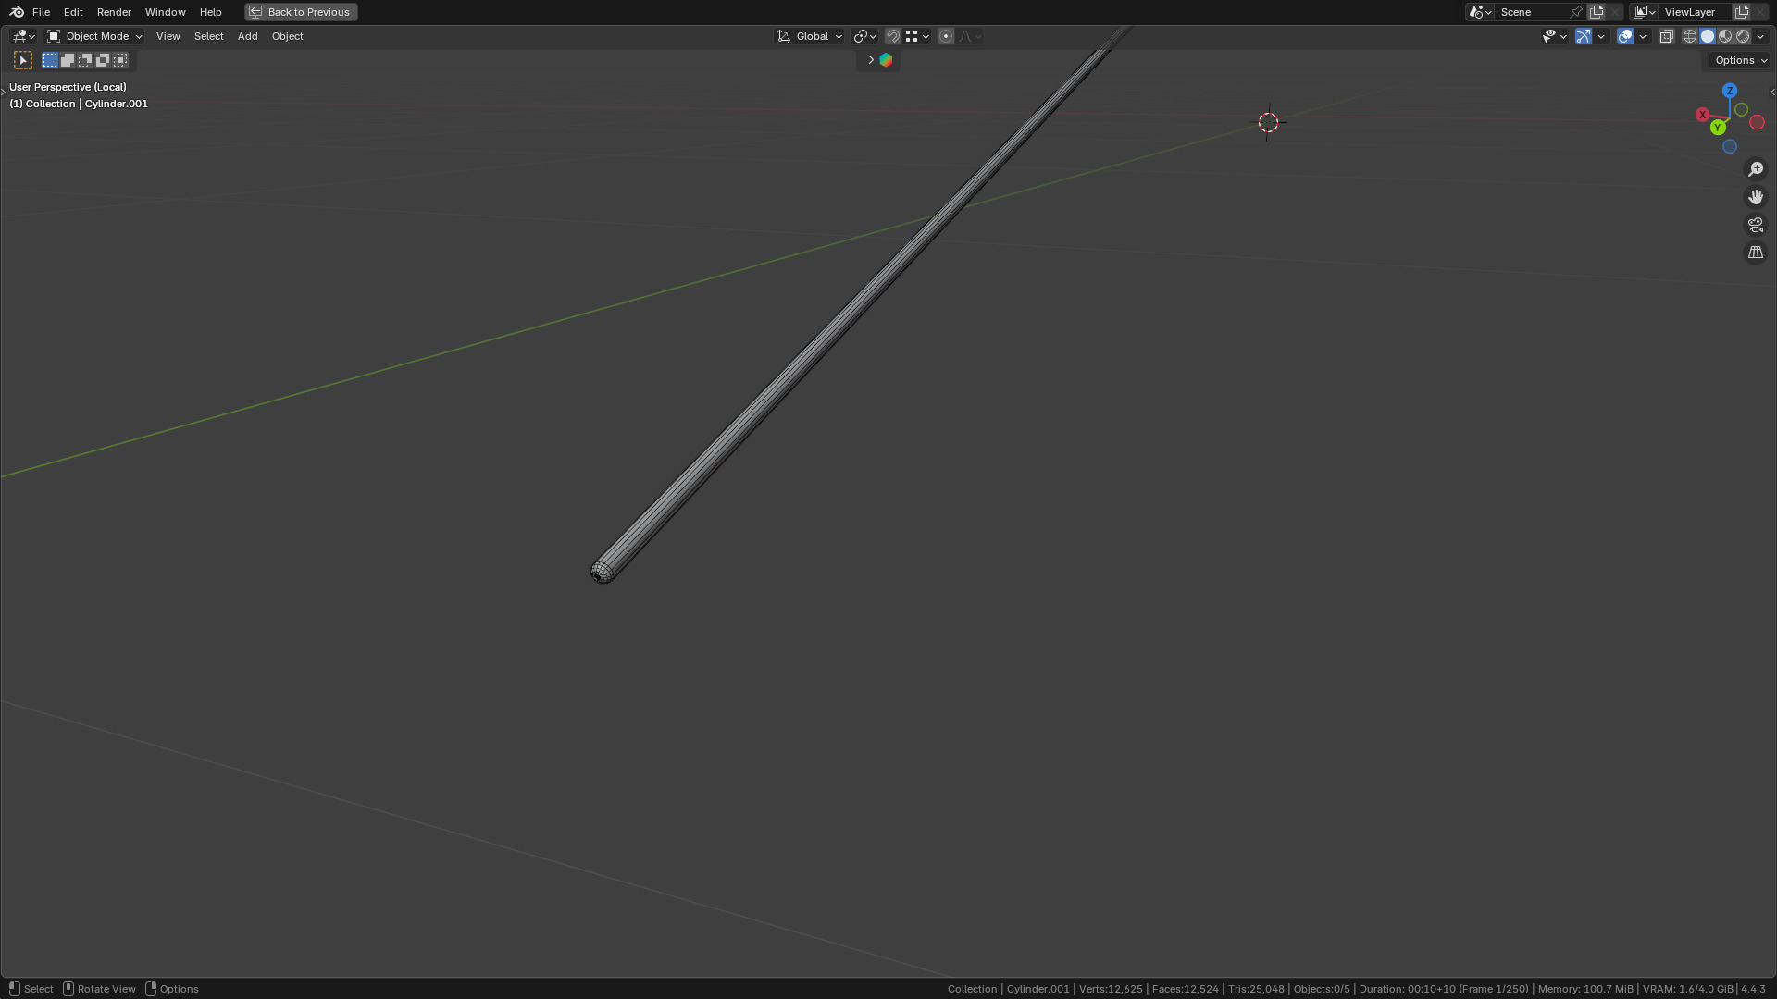Click the negative X axis red circle
The image size is (1777, 999).
[1757, 123]
